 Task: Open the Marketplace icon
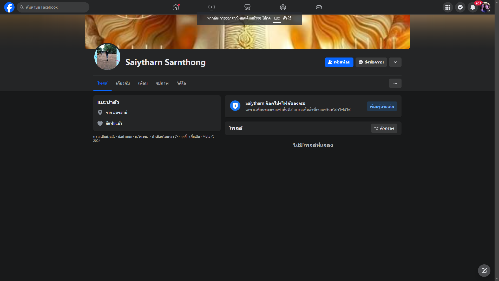point(247,7)
